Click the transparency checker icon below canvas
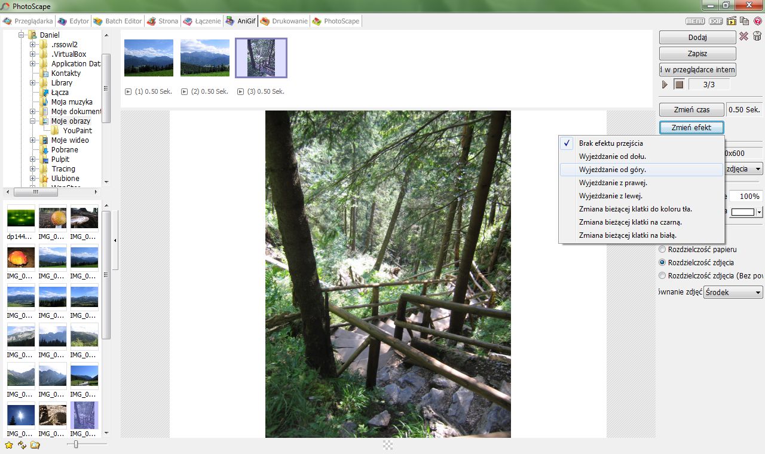The image size is (765, 454). 388,444
